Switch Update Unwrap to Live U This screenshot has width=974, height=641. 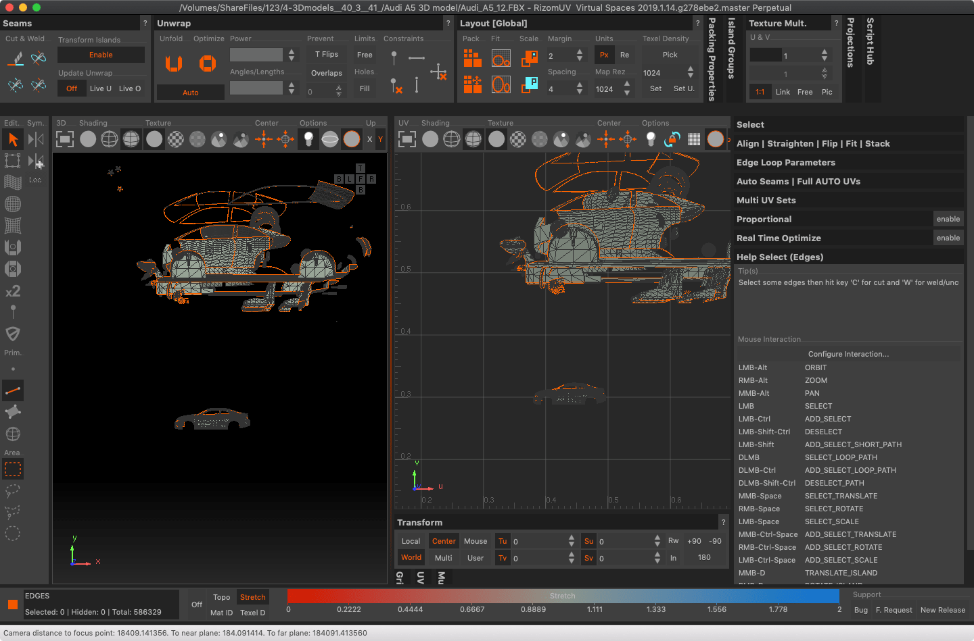pos(101,88)
